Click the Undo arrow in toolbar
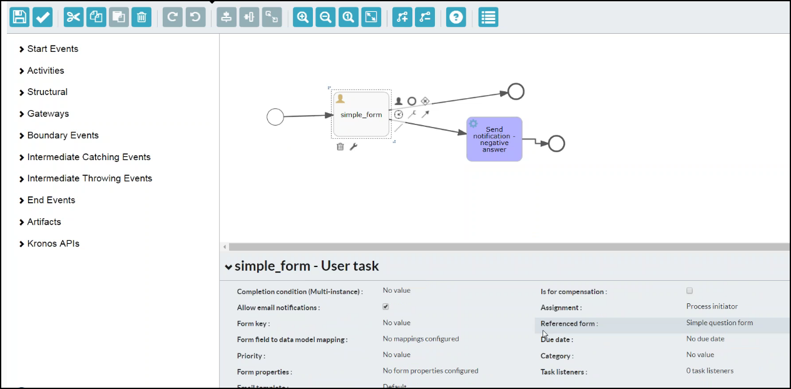Screen dimensions: 791x389 [195, 17]
